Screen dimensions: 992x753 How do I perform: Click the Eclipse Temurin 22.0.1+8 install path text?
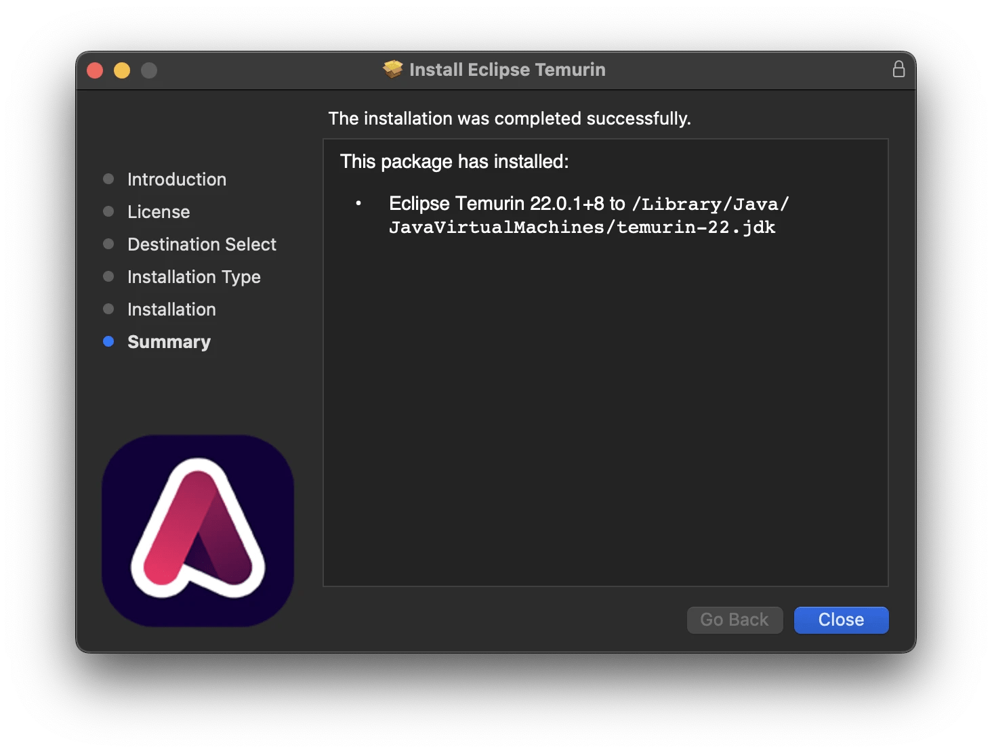[x=589, y=215]
